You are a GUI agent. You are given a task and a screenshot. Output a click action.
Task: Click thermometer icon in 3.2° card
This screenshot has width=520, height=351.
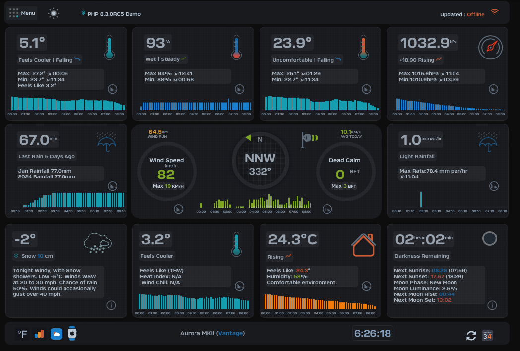pos(236,244)
